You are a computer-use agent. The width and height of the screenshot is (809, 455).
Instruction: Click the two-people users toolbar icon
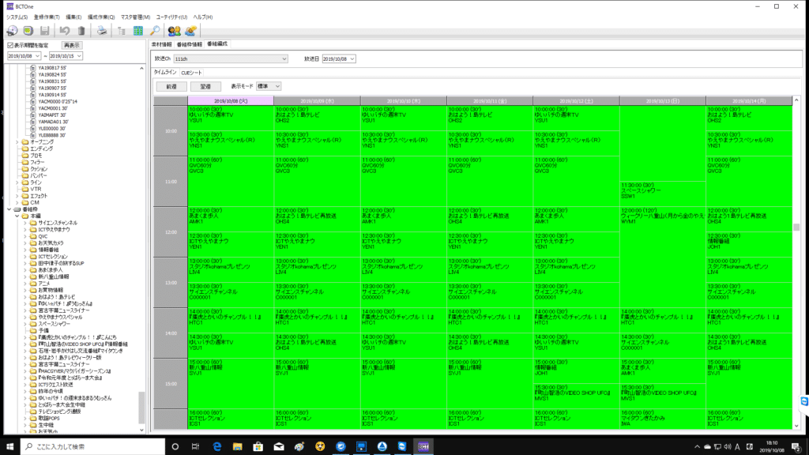click(x=175, y=31)
